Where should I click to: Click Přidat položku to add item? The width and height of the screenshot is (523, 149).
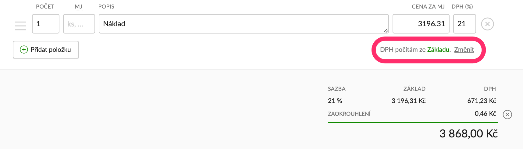coord(46,50)
